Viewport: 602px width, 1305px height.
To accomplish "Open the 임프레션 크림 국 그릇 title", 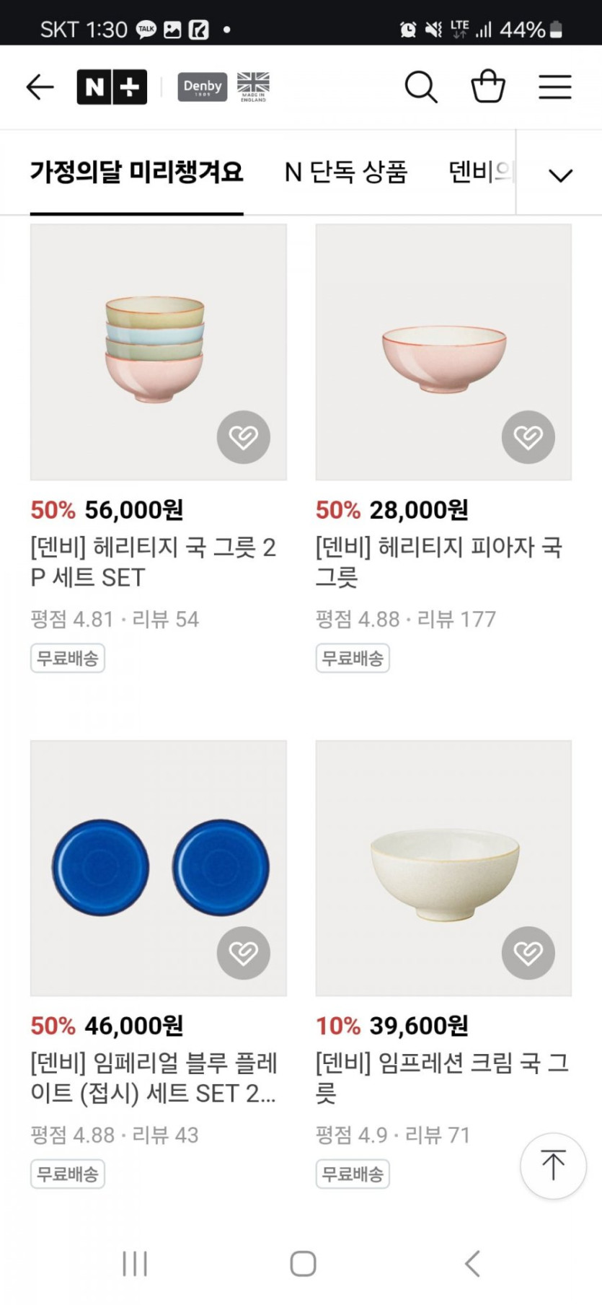I will 442,1078.
